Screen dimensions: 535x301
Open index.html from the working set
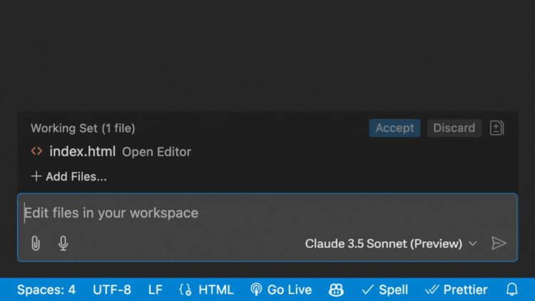[83, 151]
